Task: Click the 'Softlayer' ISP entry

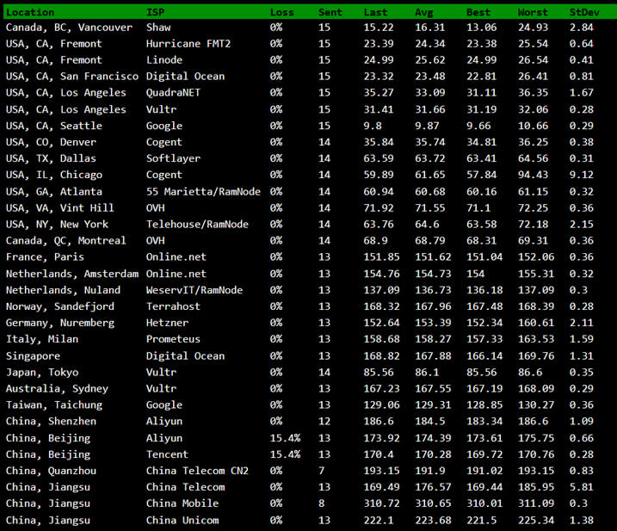Action: pos(174,158)
